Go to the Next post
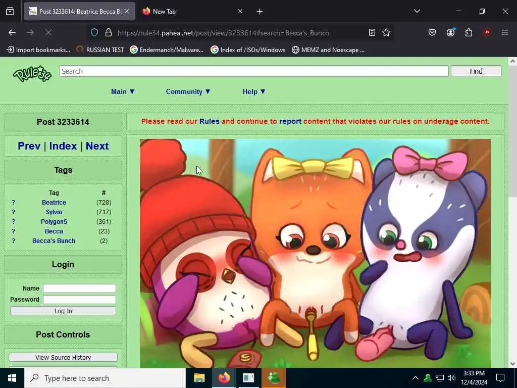Image resolution: width=517 pixels, height=388 pixels. [x=97, y=146]
